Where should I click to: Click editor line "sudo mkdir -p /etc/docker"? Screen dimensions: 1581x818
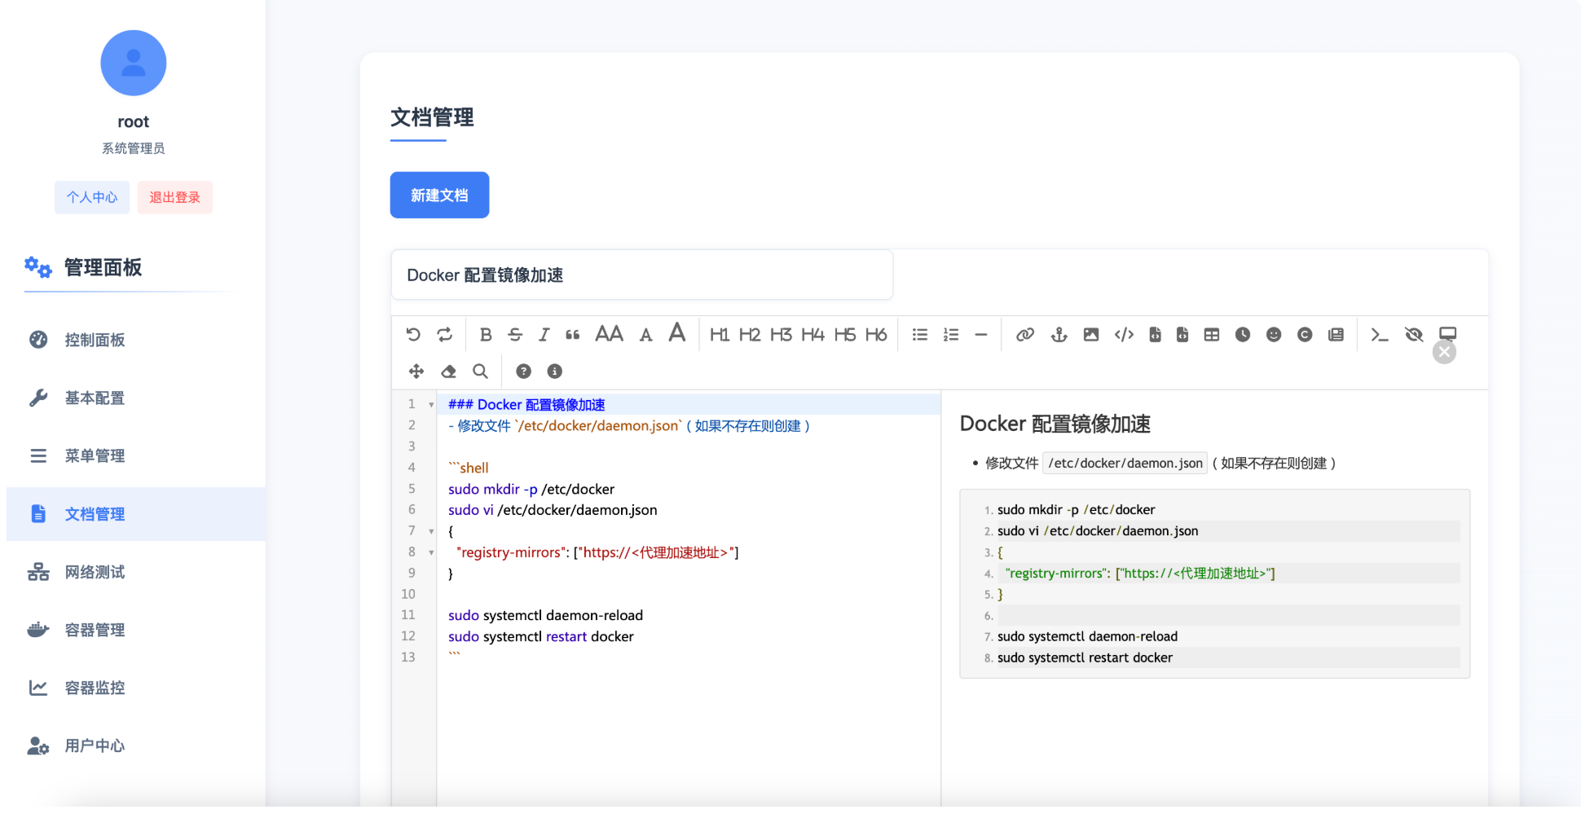531,489
